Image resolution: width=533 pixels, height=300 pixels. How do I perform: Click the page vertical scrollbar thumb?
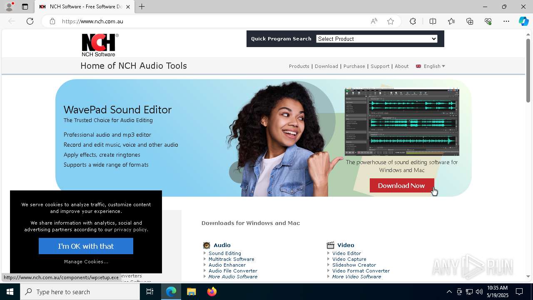pyautogui.click(x=528, y=70)
